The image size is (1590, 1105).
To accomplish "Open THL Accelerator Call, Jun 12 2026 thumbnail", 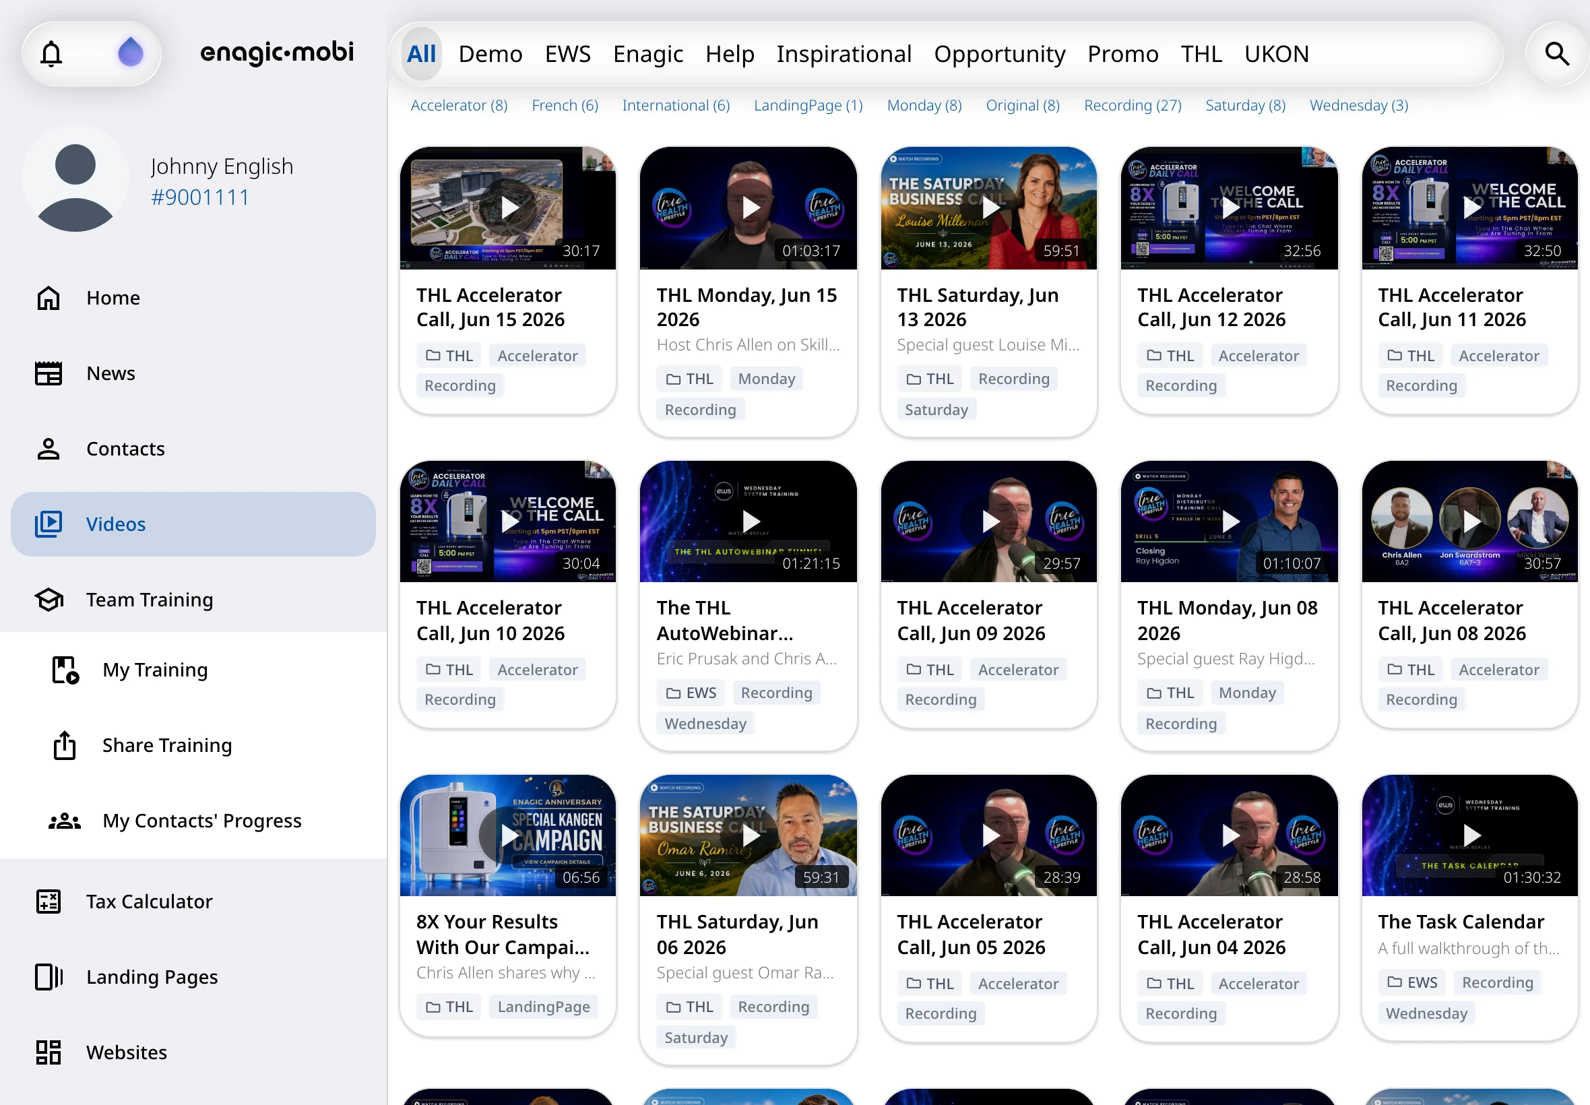I will click(1229, 208).
